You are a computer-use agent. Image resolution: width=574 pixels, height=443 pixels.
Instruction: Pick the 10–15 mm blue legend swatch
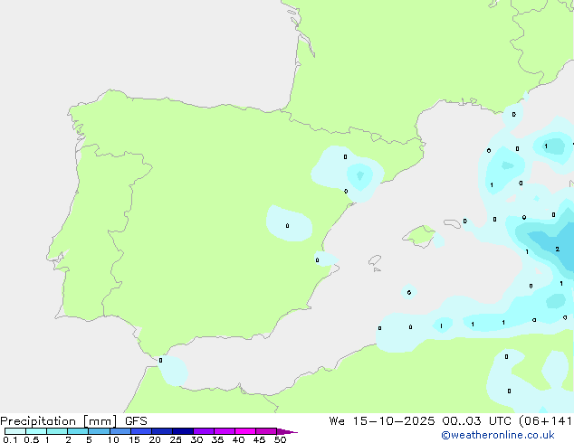[120, 431]
